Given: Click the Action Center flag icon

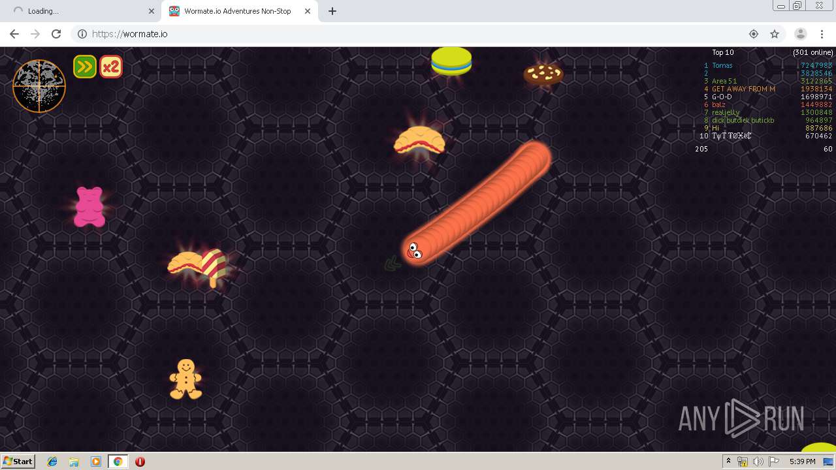Looking at the screenshot, I should point(773,462).
